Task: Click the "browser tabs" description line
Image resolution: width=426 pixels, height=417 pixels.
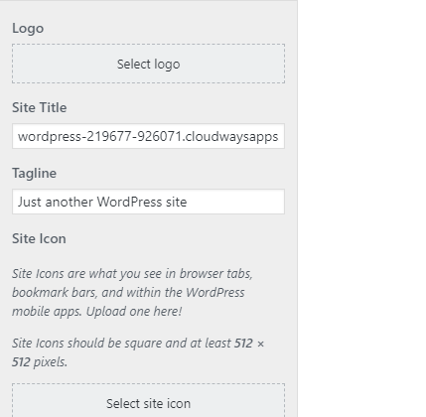Action: click(132, 274)
